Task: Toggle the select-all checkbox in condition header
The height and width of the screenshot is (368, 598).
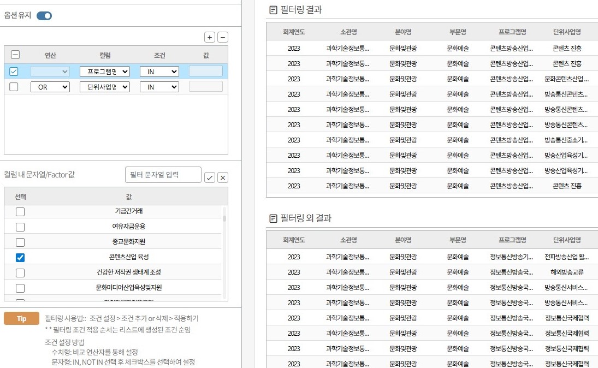Action: 15,55
